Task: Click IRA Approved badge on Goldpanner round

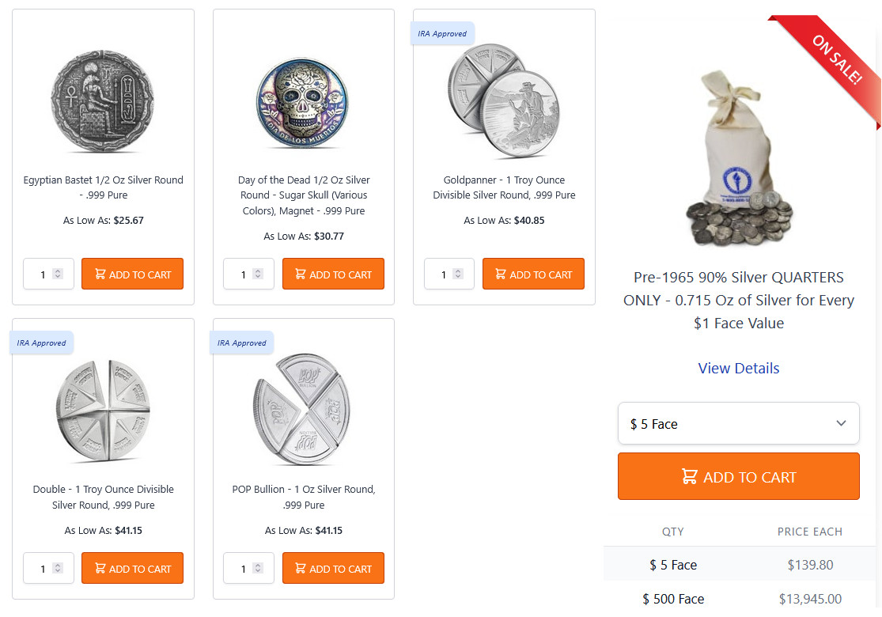Action: (x=442, y=34)
